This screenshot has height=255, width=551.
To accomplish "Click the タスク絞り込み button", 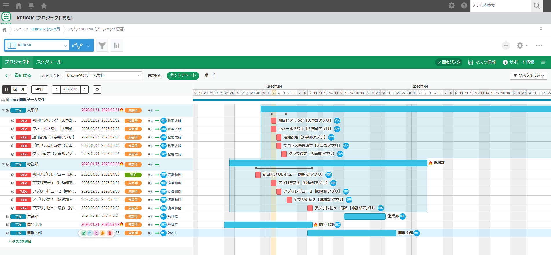I will coord(528,75).
